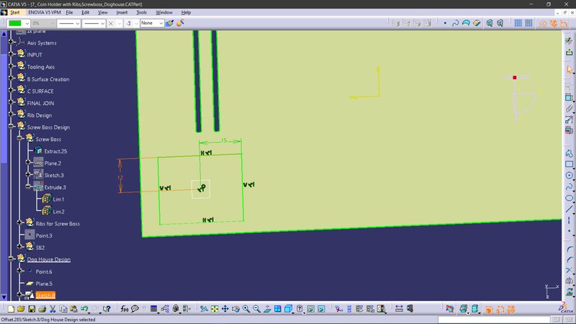
Task: Choose the Ellipse sketch tool
Action: (x=569, y=198)
